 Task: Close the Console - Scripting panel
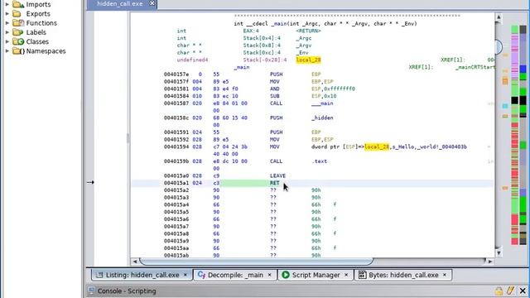(523, 291)
